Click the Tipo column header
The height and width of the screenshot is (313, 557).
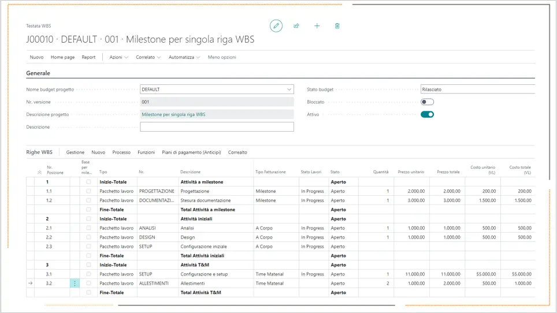(x=103, y=172)
